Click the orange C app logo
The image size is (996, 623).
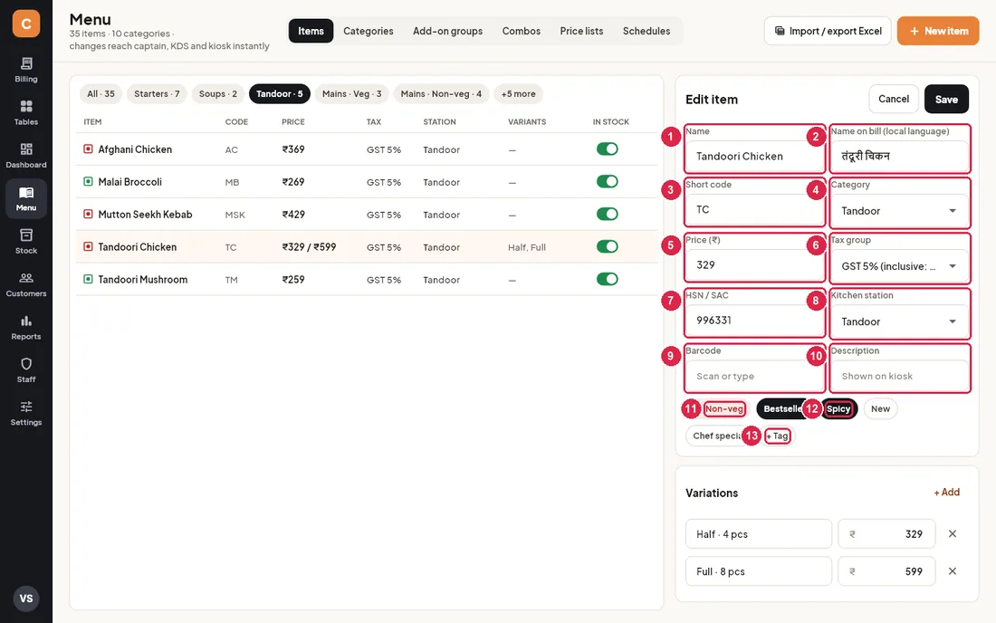click(x=26, y=24)
